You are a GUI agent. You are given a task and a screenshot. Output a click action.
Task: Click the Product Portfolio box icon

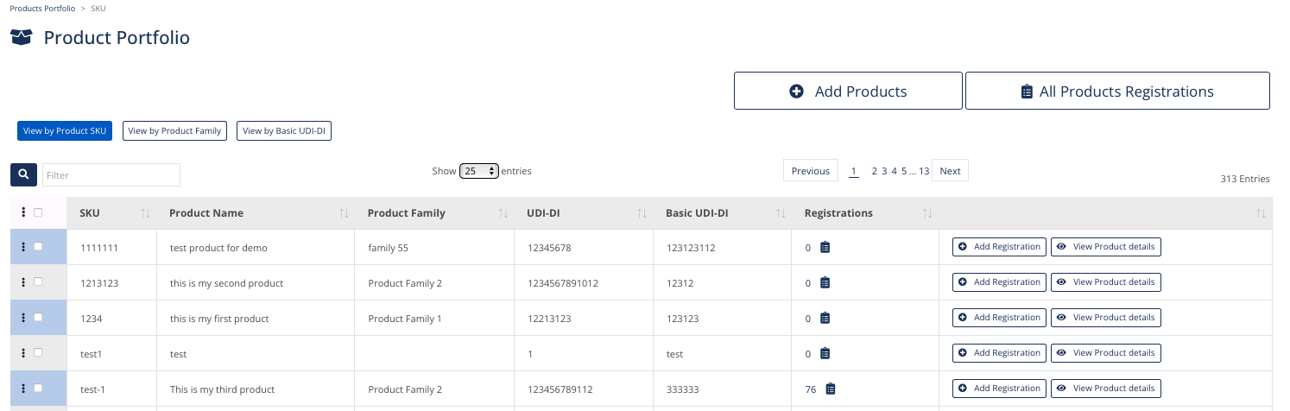(22, 37)
